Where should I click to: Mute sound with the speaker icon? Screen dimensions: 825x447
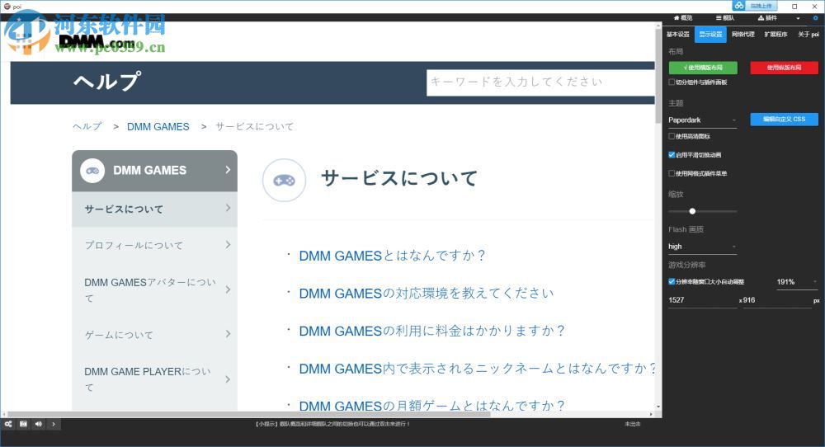tap(39, 424)
